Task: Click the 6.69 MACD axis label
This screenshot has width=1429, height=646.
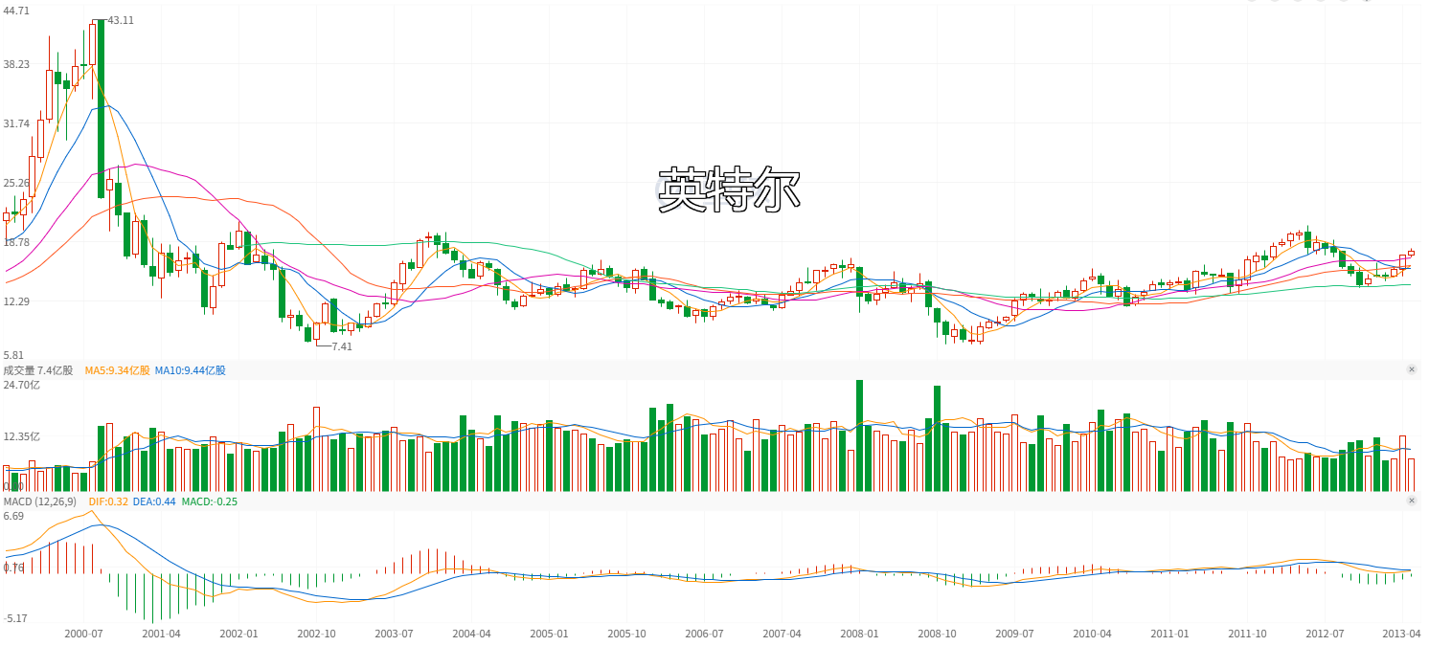Action: 13,517
